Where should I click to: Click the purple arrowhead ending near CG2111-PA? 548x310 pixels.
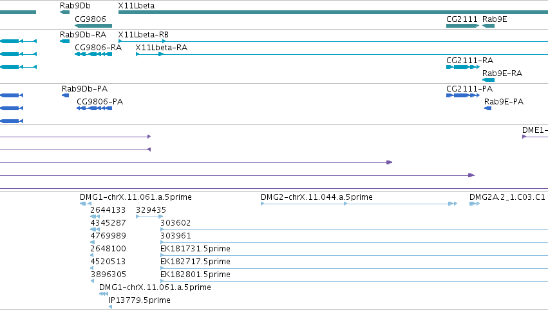point(471,175)
